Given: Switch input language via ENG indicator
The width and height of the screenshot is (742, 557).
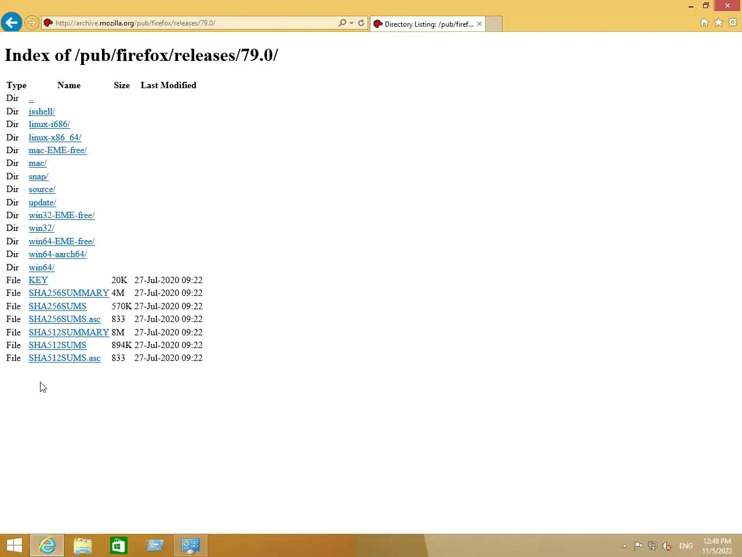Looking at the screenshot, I should [686, 546].
